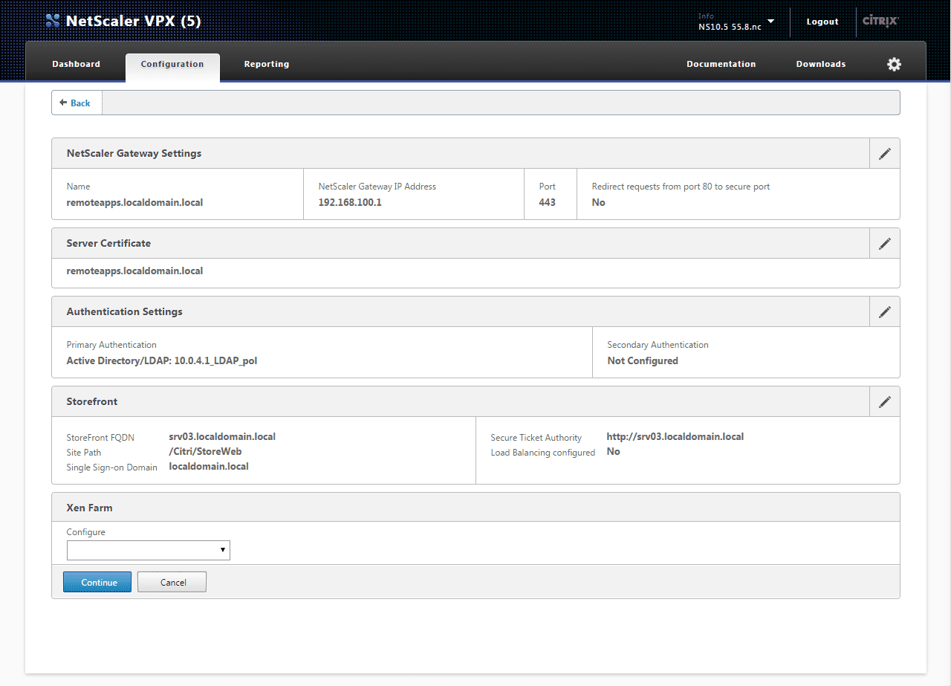951x686 pixels.
Task: Click the Citrix logo
Action: 880,21
